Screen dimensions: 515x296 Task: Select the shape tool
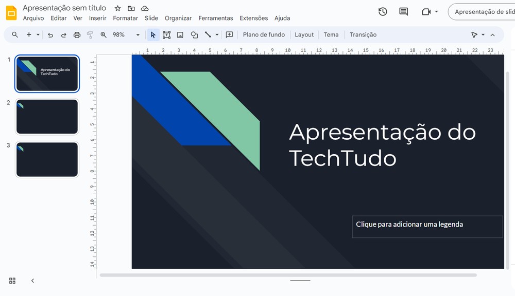194,34
